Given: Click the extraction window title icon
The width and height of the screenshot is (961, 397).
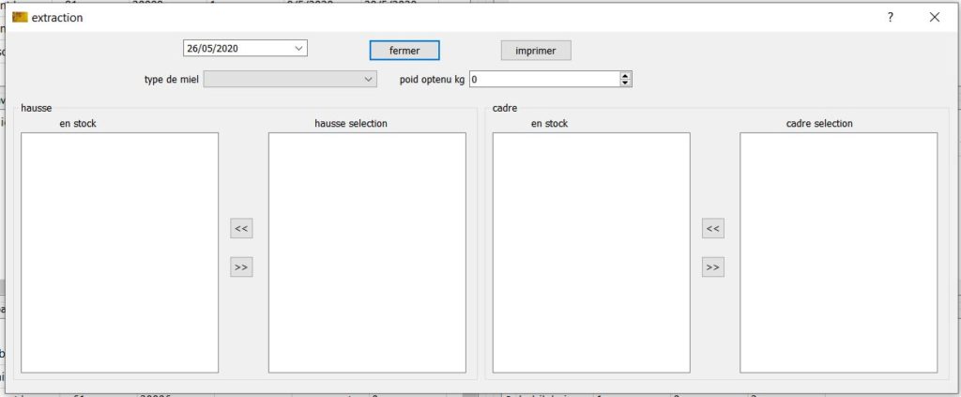Looking at the screenshot, I should click(19, 18).
